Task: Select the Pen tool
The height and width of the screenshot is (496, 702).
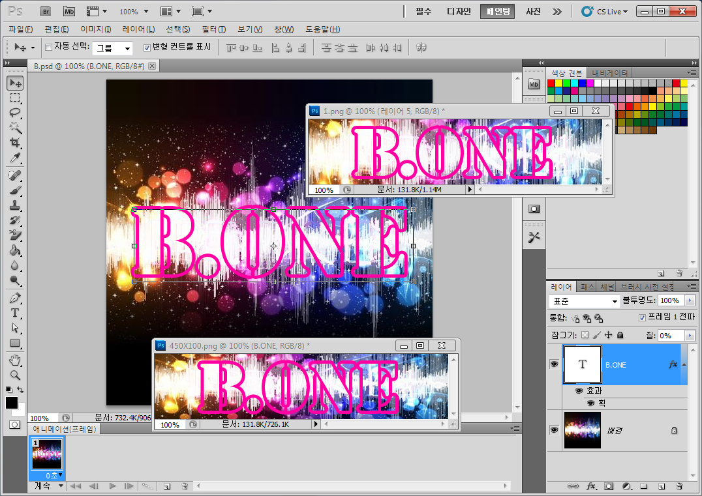Action: pyautogui.click(x=15, y=298)
